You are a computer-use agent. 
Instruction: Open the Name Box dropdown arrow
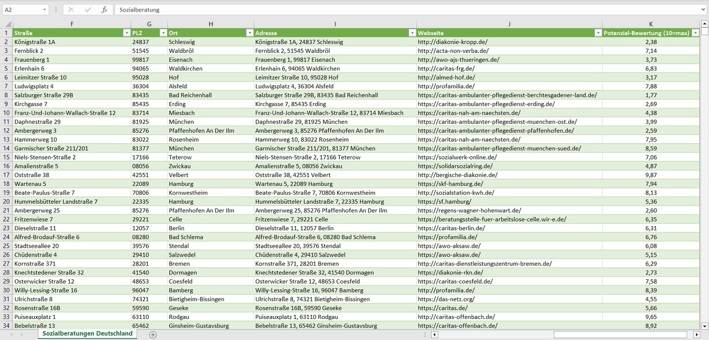[x=44, y=10]
